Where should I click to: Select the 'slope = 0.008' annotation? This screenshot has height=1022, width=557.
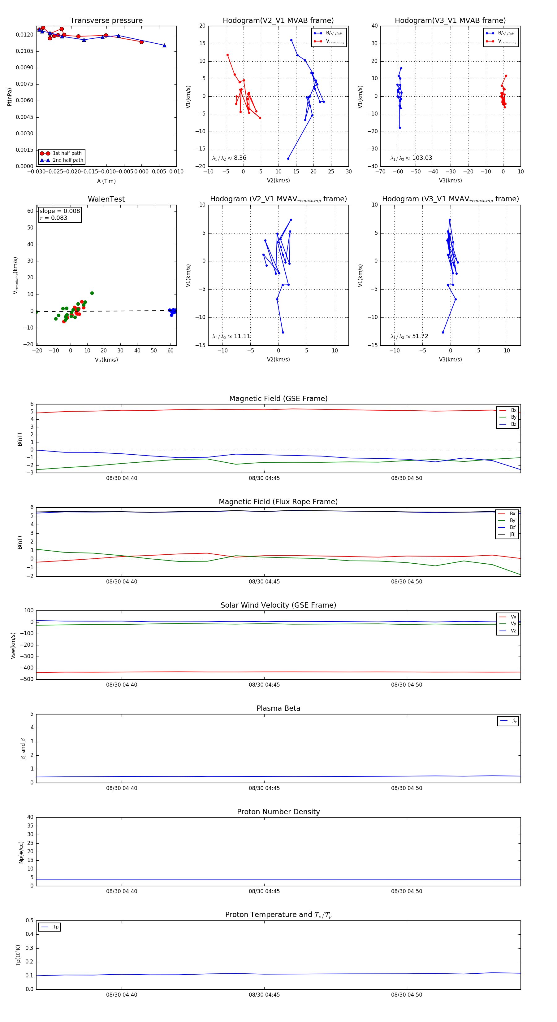pyautogui.click(x=59, y=211)
